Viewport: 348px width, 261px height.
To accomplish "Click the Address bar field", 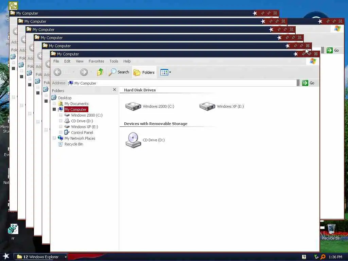I will click(181, 83).
